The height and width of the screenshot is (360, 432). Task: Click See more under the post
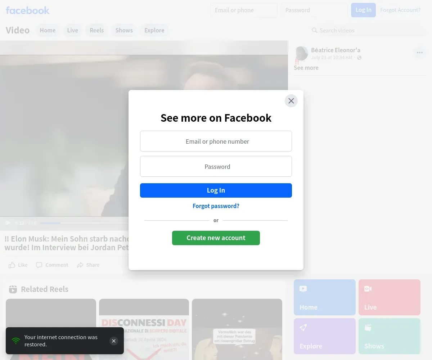(x=306, y=68)
